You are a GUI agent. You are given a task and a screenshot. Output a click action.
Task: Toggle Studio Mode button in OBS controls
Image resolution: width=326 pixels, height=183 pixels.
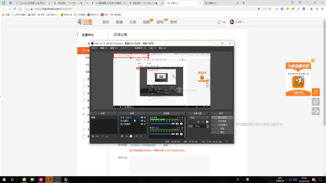222,125
